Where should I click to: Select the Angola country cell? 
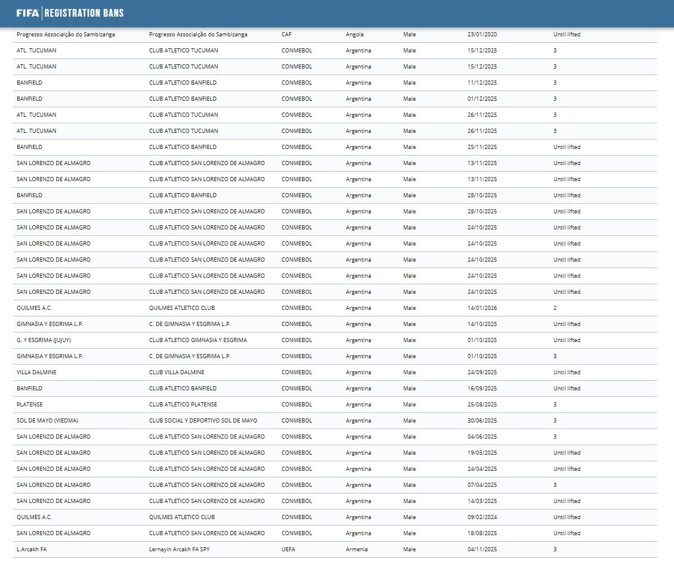(354, 35)
